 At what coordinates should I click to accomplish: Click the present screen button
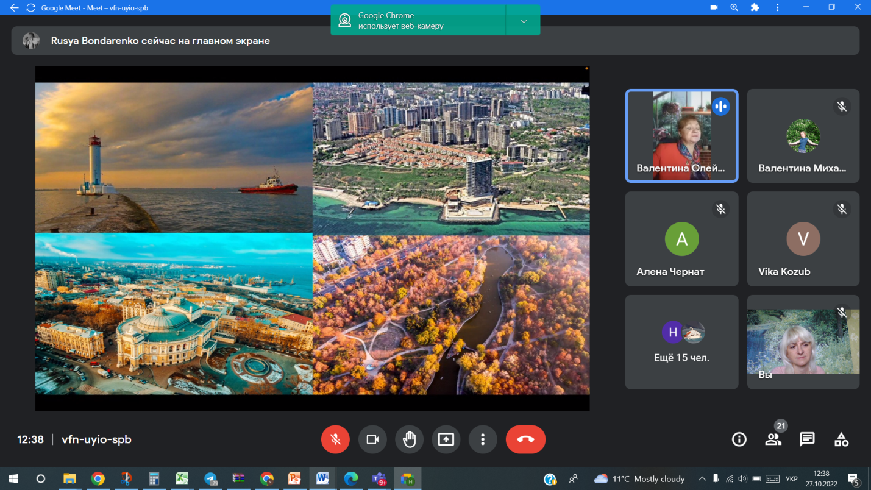(446, 439)
